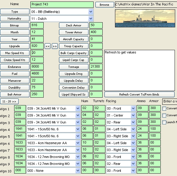Open the Wpn 9 Rear facing dropdown
Screen dimensions: 177x176
pyautogui.click(x=133, y=164)
